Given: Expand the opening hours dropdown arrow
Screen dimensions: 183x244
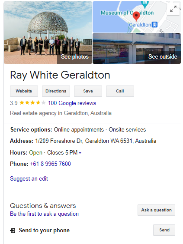Looking at the screenshot, I should tap(80, 153).
